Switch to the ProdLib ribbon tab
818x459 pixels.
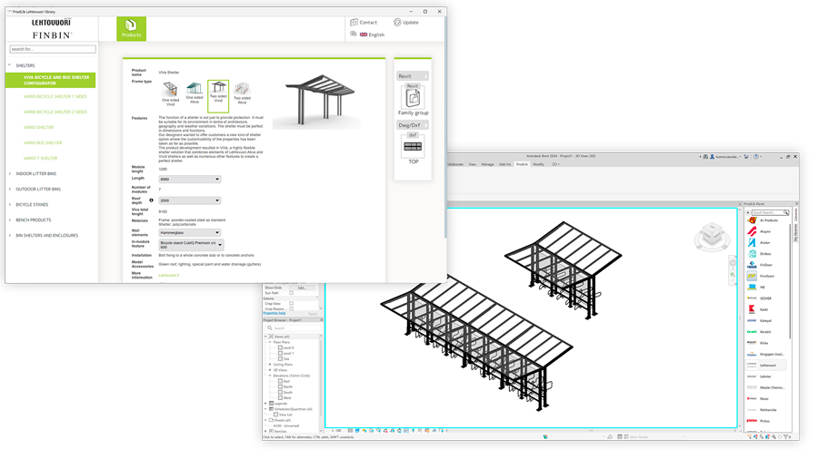coord(522,164)
